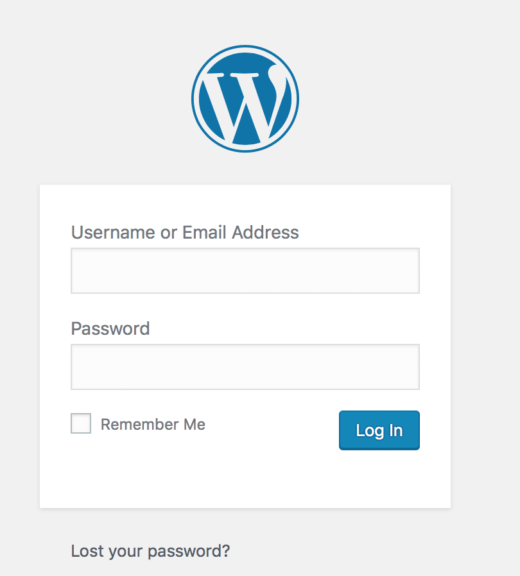Start password recovery via Lost your password?
The height and width of the screenshot is (576, 520).
click(x=150, y=551)
